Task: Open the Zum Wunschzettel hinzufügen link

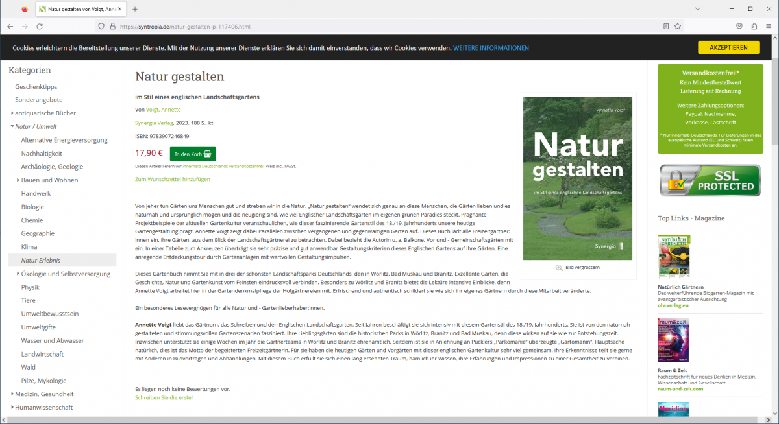Action: 172,178
